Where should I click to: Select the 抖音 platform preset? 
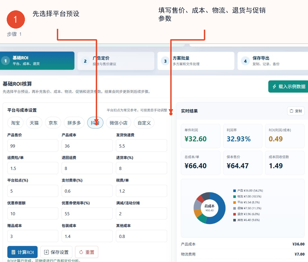pyautogui.click(x=95, y=123)
